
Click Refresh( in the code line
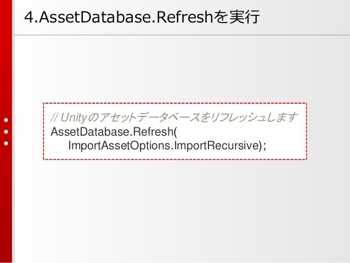click(x=155, y=132)
